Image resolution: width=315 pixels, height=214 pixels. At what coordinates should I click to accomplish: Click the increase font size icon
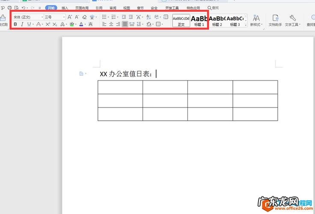click(70, 17)
